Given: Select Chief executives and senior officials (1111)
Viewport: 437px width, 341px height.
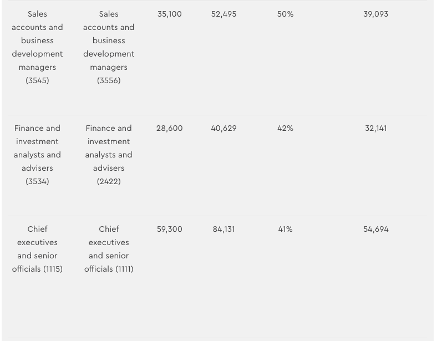Looking at the screenshot, I should click(x=109, y=249).
